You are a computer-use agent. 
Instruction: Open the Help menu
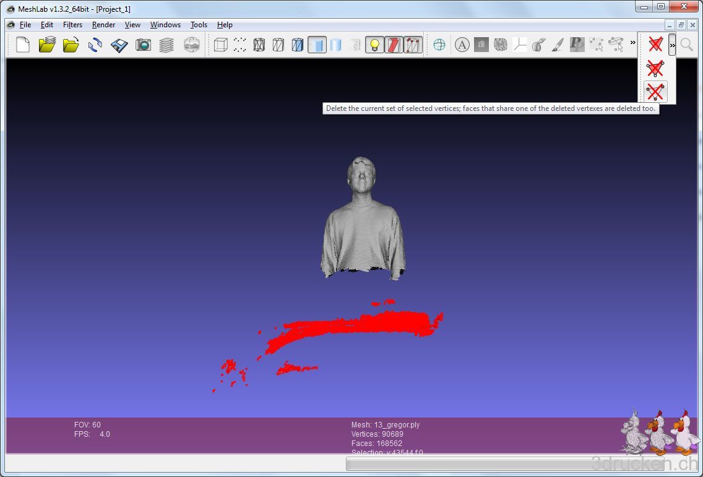point(225,25)
